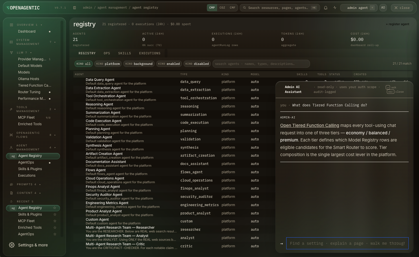Click the magnifier icon in global search
The width and height of the screenshot is (419, 257).
pyautogui.click(x=244, y=8)
